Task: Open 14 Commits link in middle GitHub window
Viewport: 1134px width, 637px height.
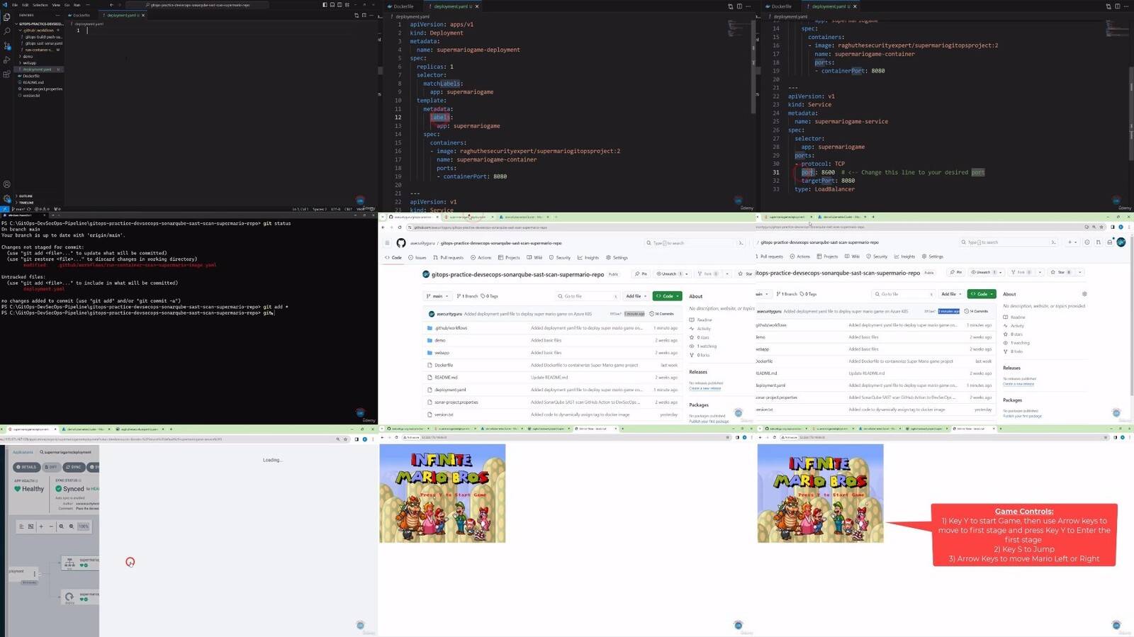Action: pos(661,313)
